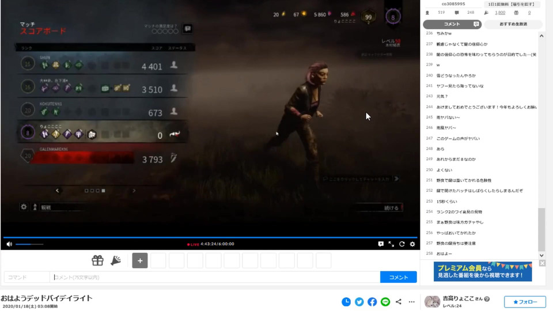Open the party cracker promotion icon

(x=116, y=260)
